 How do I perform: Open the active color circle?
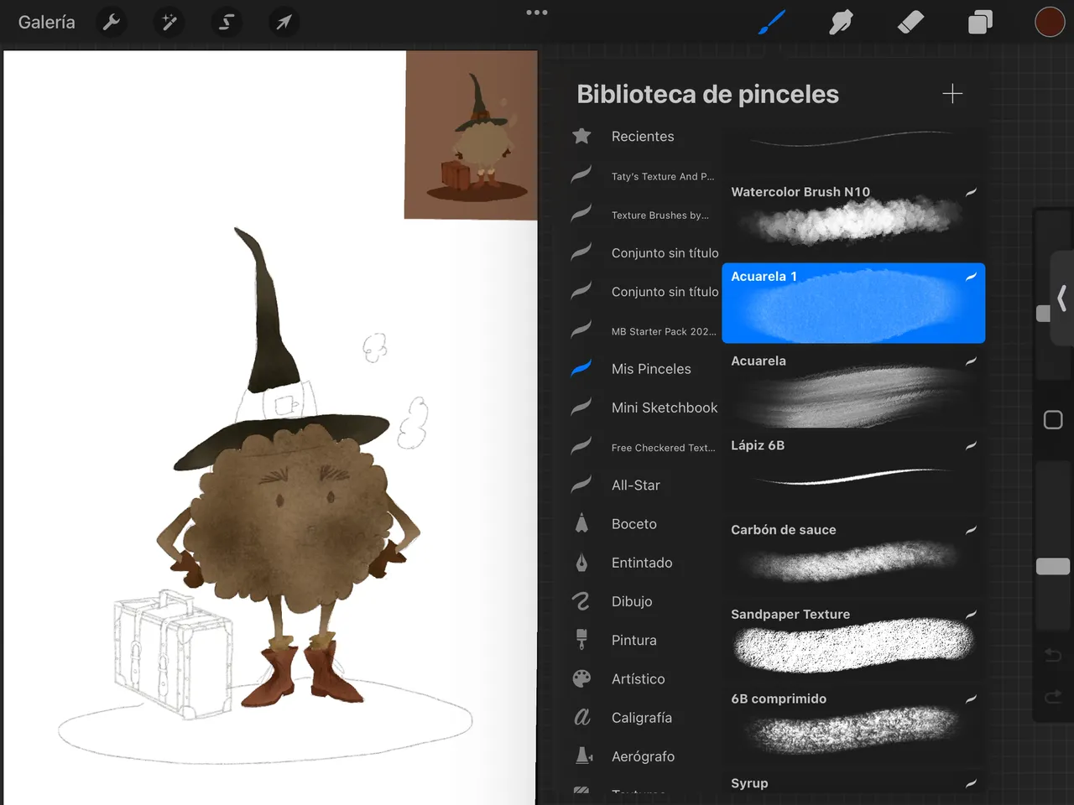point(1050,22)
